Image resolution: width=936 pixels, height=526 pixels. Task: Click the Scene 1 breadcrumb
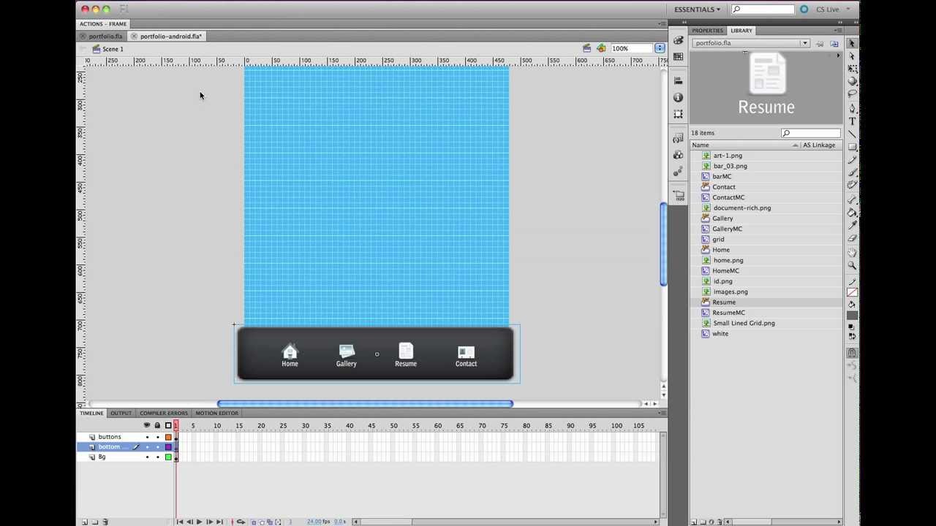pos(113,49)
